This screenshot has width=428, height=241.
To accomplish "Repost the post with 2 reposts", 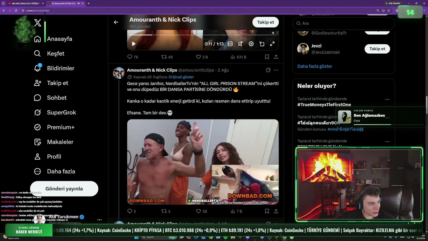I will pos(166,211).
